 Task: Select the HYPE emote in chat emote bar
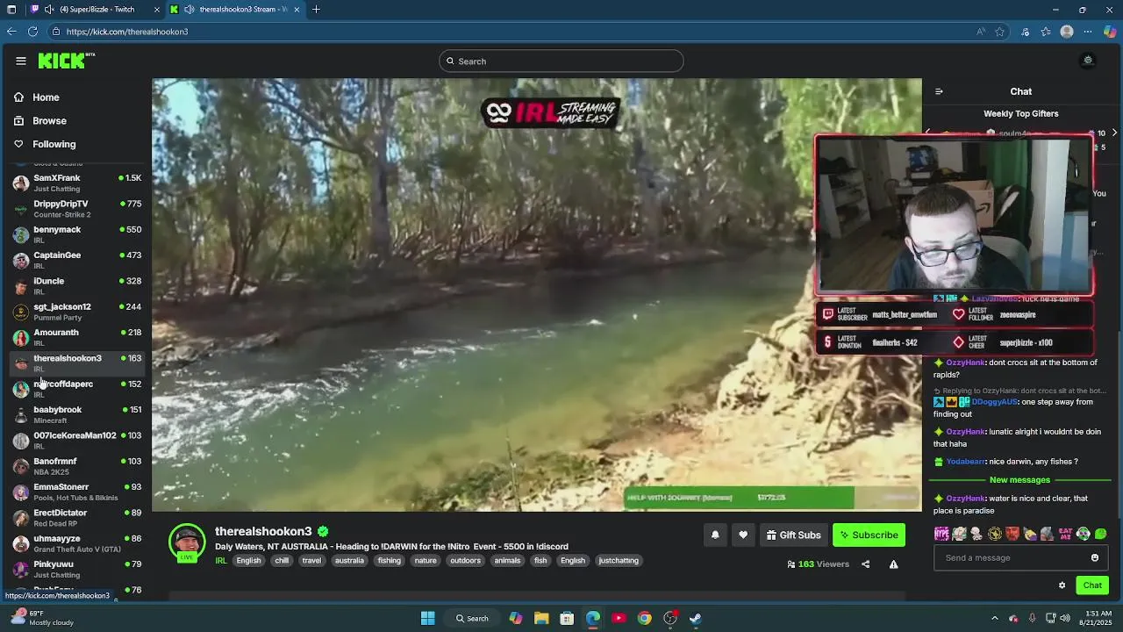(941, 534)
